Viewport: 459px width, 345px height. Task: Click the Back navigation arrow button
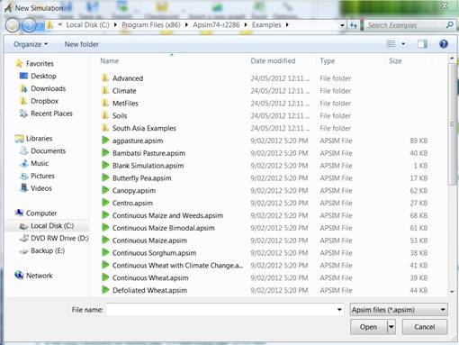(13, 25)
